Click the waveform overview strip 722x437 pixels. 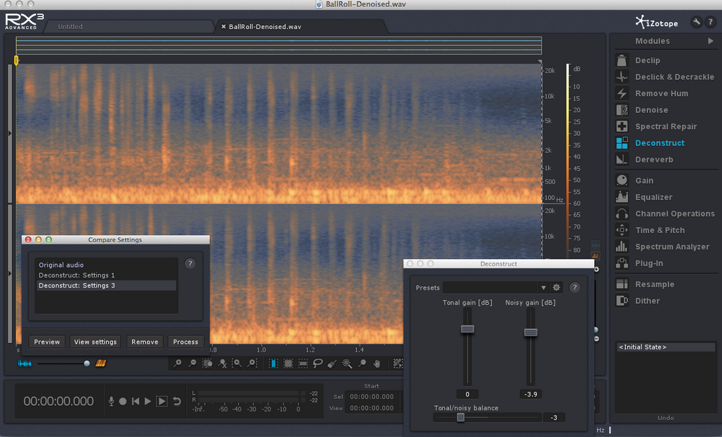click(x=278, y=46)
